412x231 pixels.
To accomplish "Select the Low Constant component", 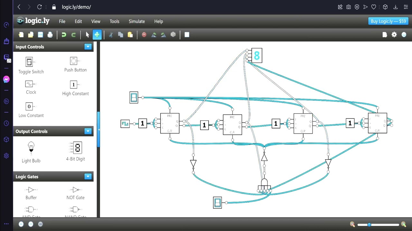I will click(x=31, y=110).
